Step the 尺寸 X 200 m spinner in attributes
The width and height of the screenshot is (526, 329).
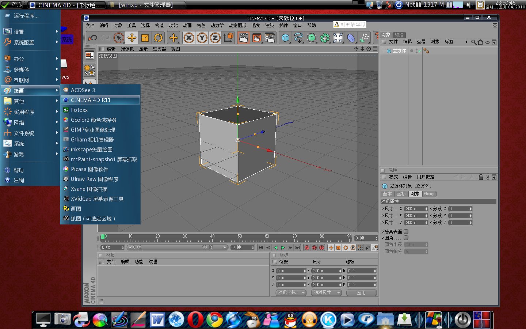click(426, 209)
